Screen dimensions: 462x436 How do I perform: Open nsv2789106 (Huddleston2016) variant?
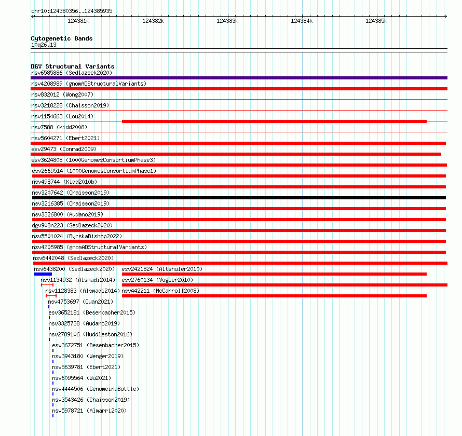pos(90,334)
